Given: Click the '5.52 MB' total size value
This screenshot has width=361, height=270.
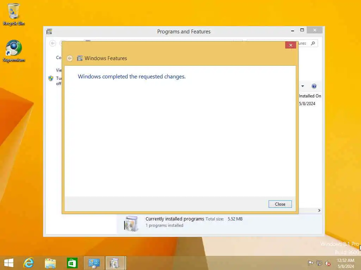Looking at the screenshot, I should pos(235,219).
